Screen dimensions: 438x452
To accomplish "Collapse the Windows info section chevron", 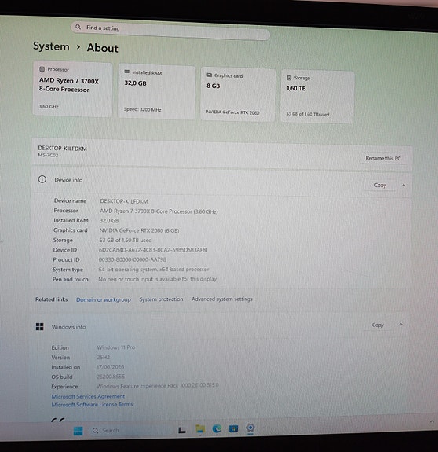I will 400,325.
